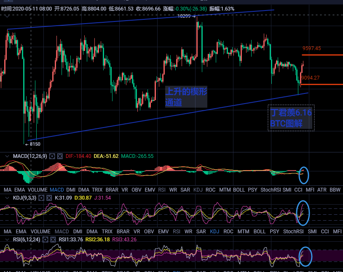Close the RSI indicator panel
This screenshot has height=272, width=343.
point(54,240)
